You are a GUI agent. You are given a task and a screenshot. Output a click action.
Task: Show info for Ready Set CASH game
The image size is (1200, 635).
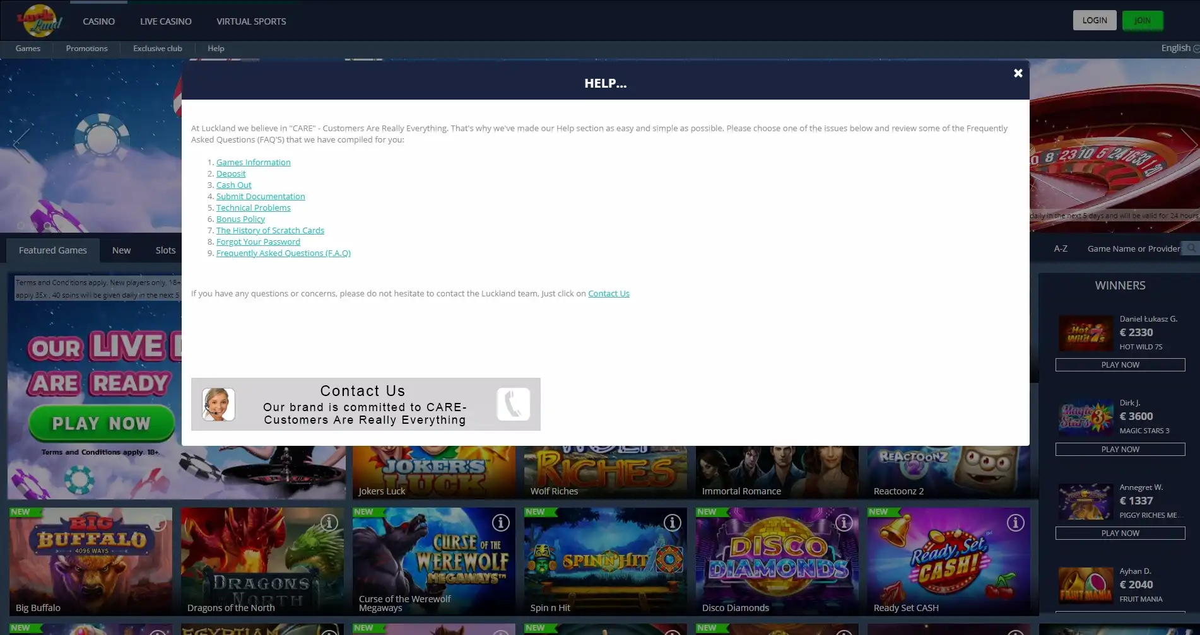(1015, 523)
